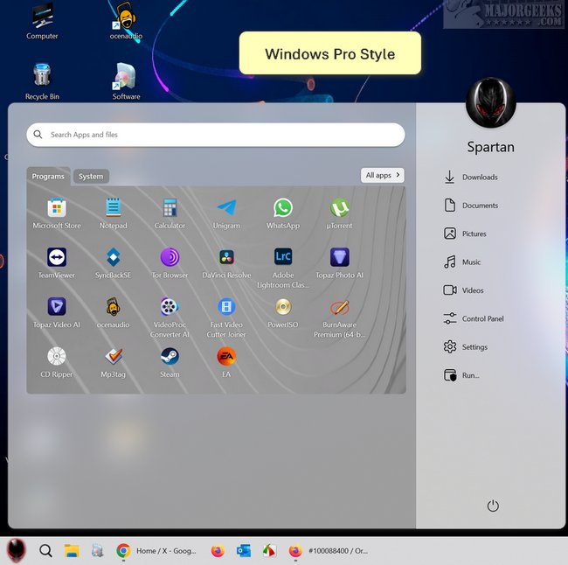Select Computer desktop icon
Screen dimensions: 568x565
point(42,21)
